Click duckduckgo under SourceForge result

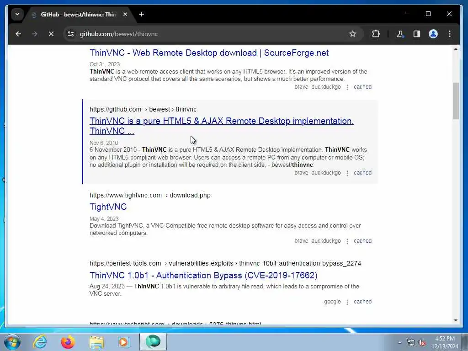click(x=326, y=87)
